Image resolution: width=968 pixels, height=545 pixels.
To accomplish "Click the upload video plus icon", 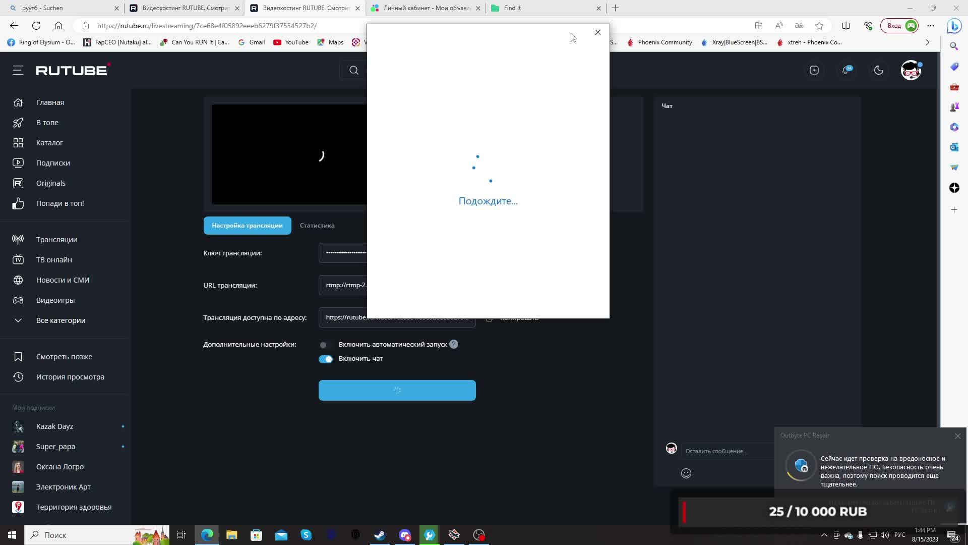I will 814,70.
